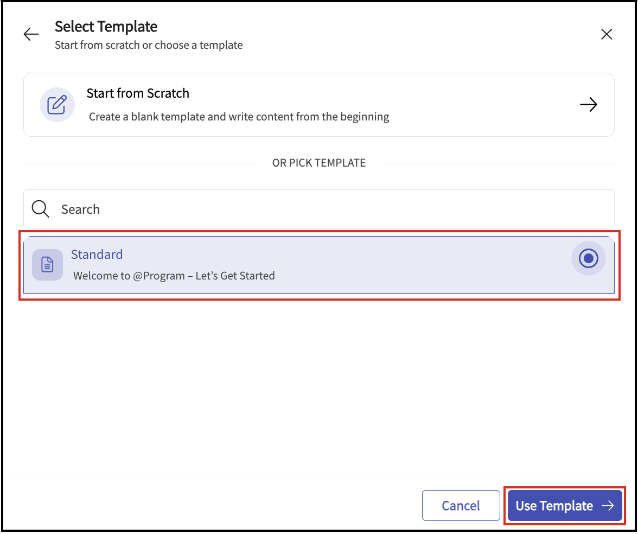
Task: Click the Use Template button label
Action: coord(554,506)
